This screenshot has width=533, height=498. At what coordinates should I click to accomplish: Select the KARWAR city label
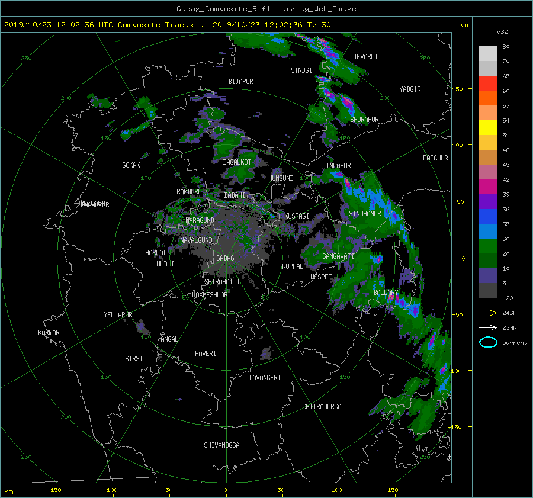click(49, 333)
